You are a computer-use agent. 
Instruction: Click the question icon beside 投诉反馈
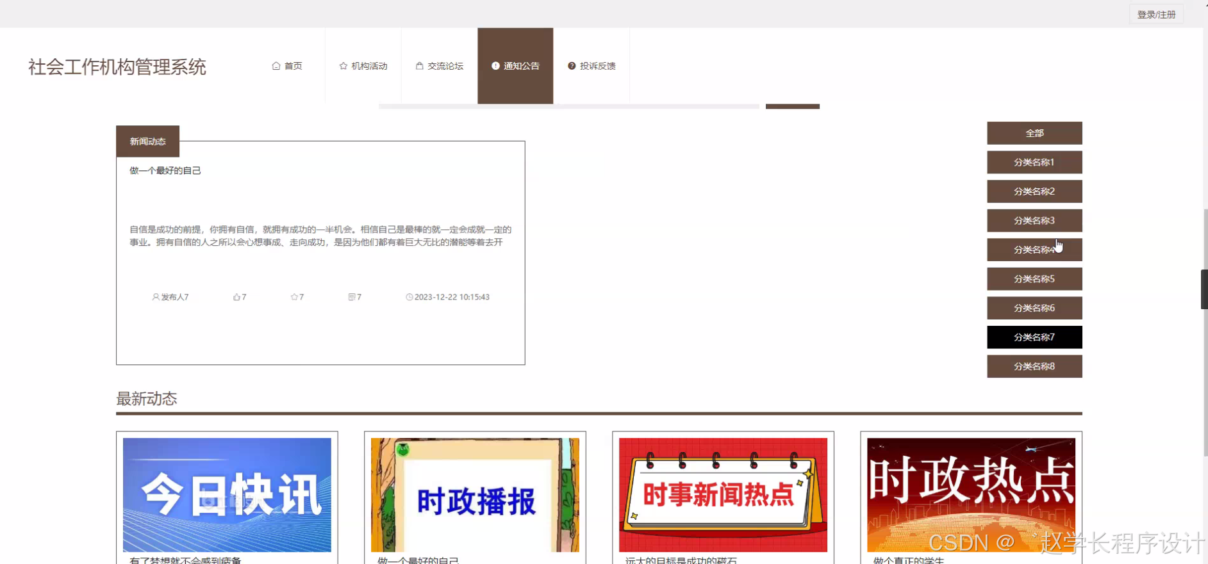(572, 66)
